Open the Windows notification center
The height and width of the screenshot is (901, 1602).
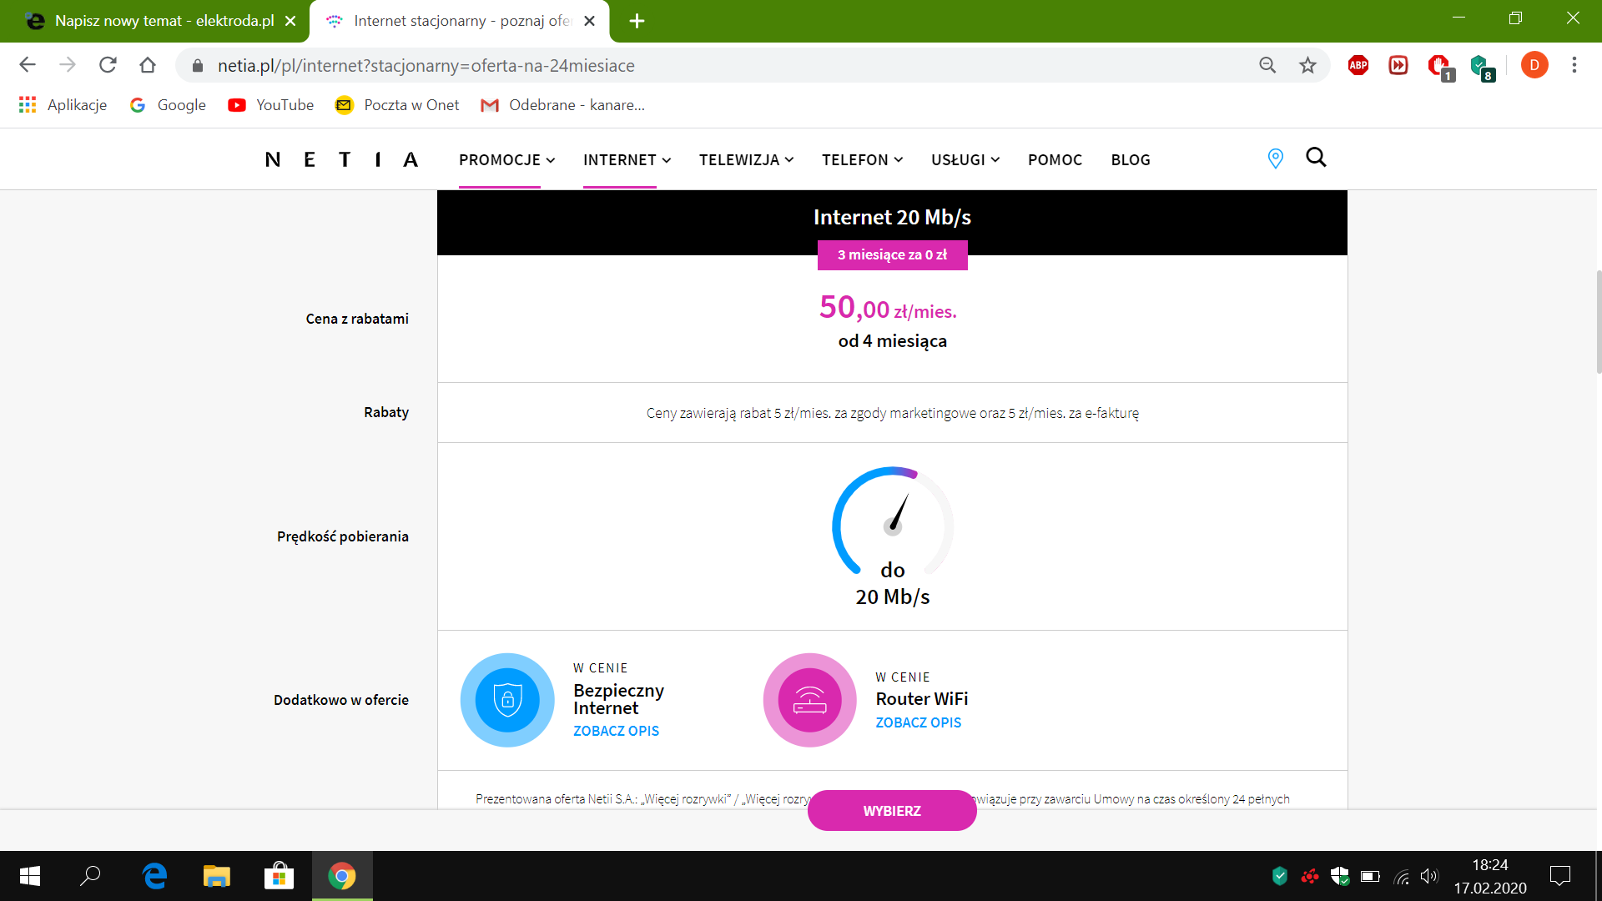point(1559,876)
